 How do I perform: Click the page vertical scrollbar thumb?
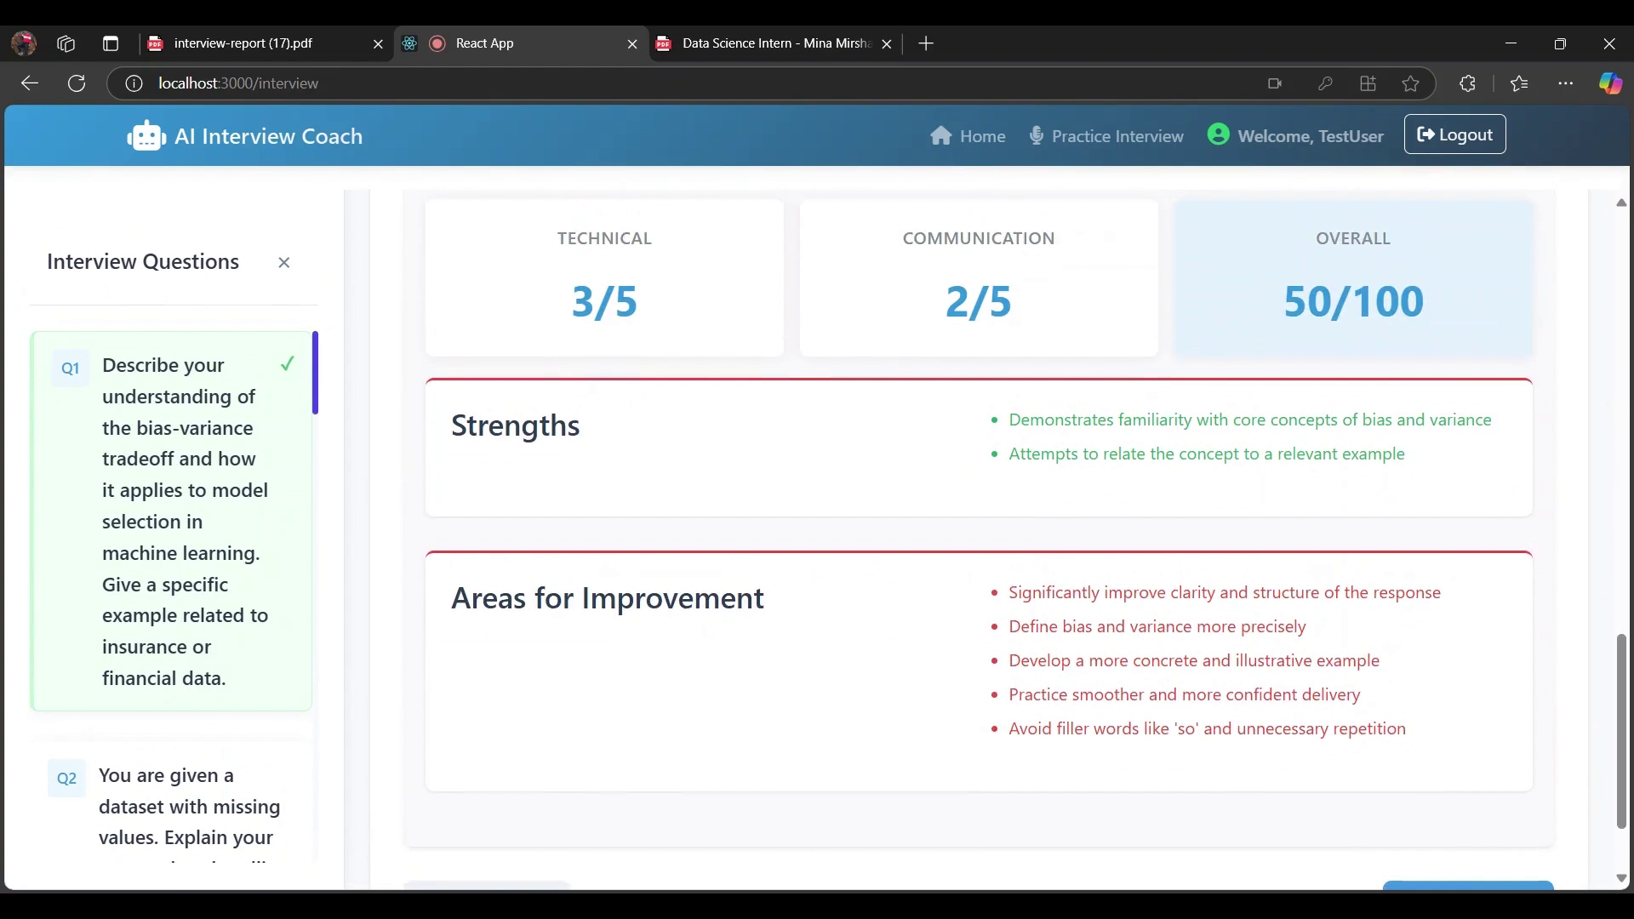click(x=1620, y=730)
